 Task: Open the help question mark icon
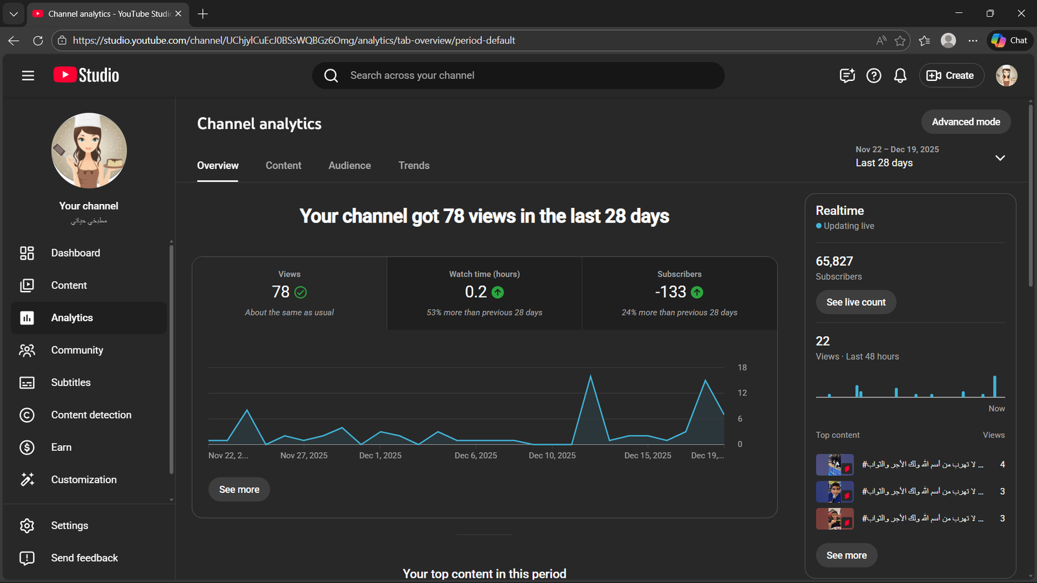click(x=874, y=76)
